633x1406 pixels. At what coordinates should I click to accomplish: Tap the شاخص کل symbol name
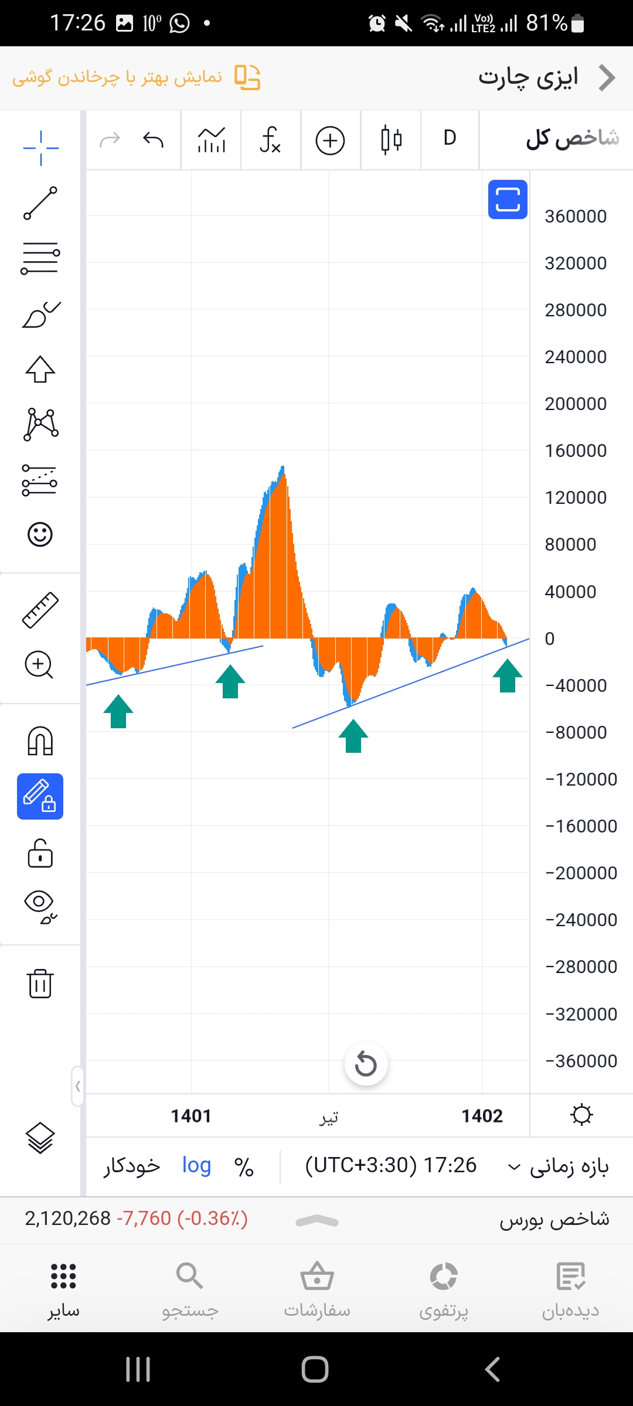pyautogui.click(x=572, y=139)
